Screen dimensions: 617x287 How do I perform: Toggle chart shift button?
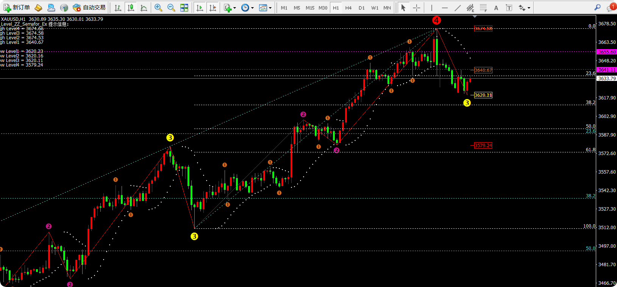[x=212, y=8]
